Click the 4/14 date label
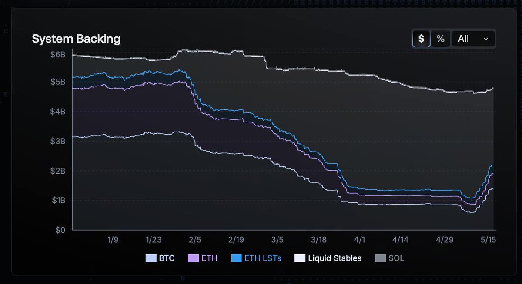 pyautogui.click(x=400, y=239)
